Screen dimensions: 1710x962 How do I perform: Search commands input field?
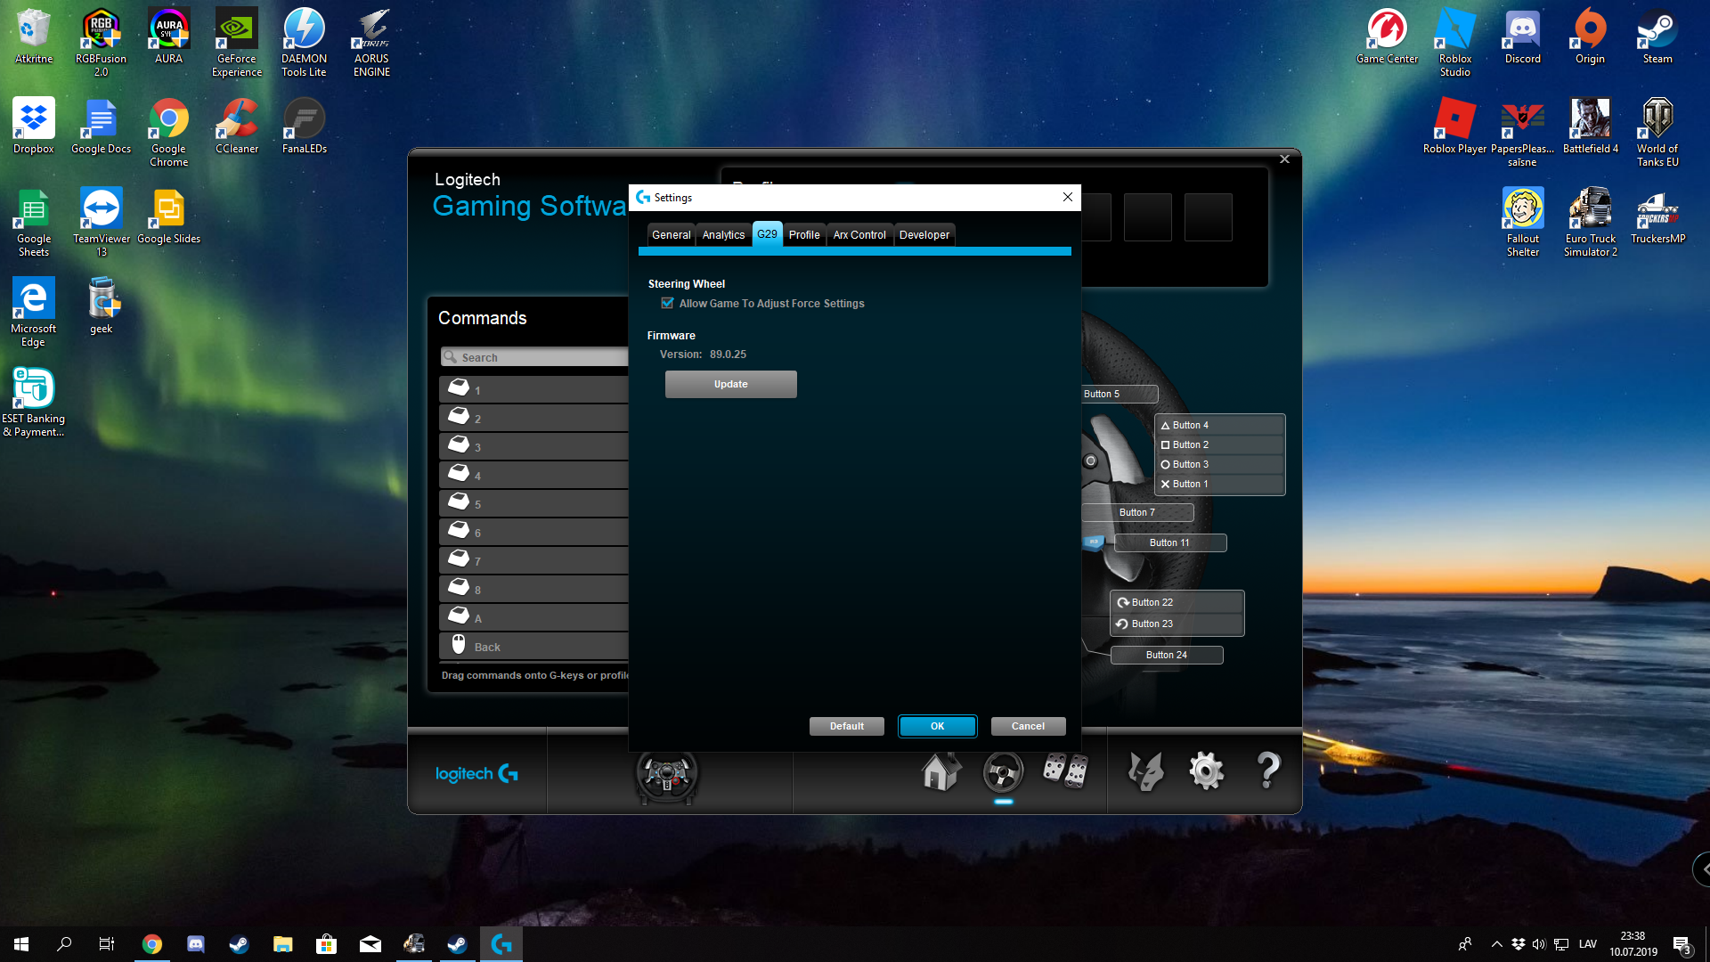(535, 357)
